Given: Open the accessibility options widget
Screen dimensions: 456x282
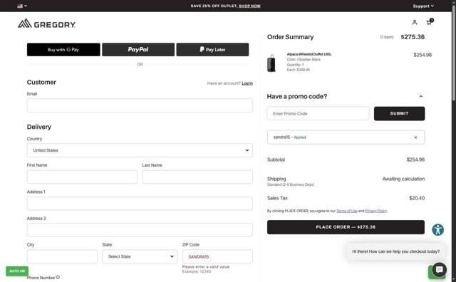Looking at the screenshot, I should pos(437,230).
